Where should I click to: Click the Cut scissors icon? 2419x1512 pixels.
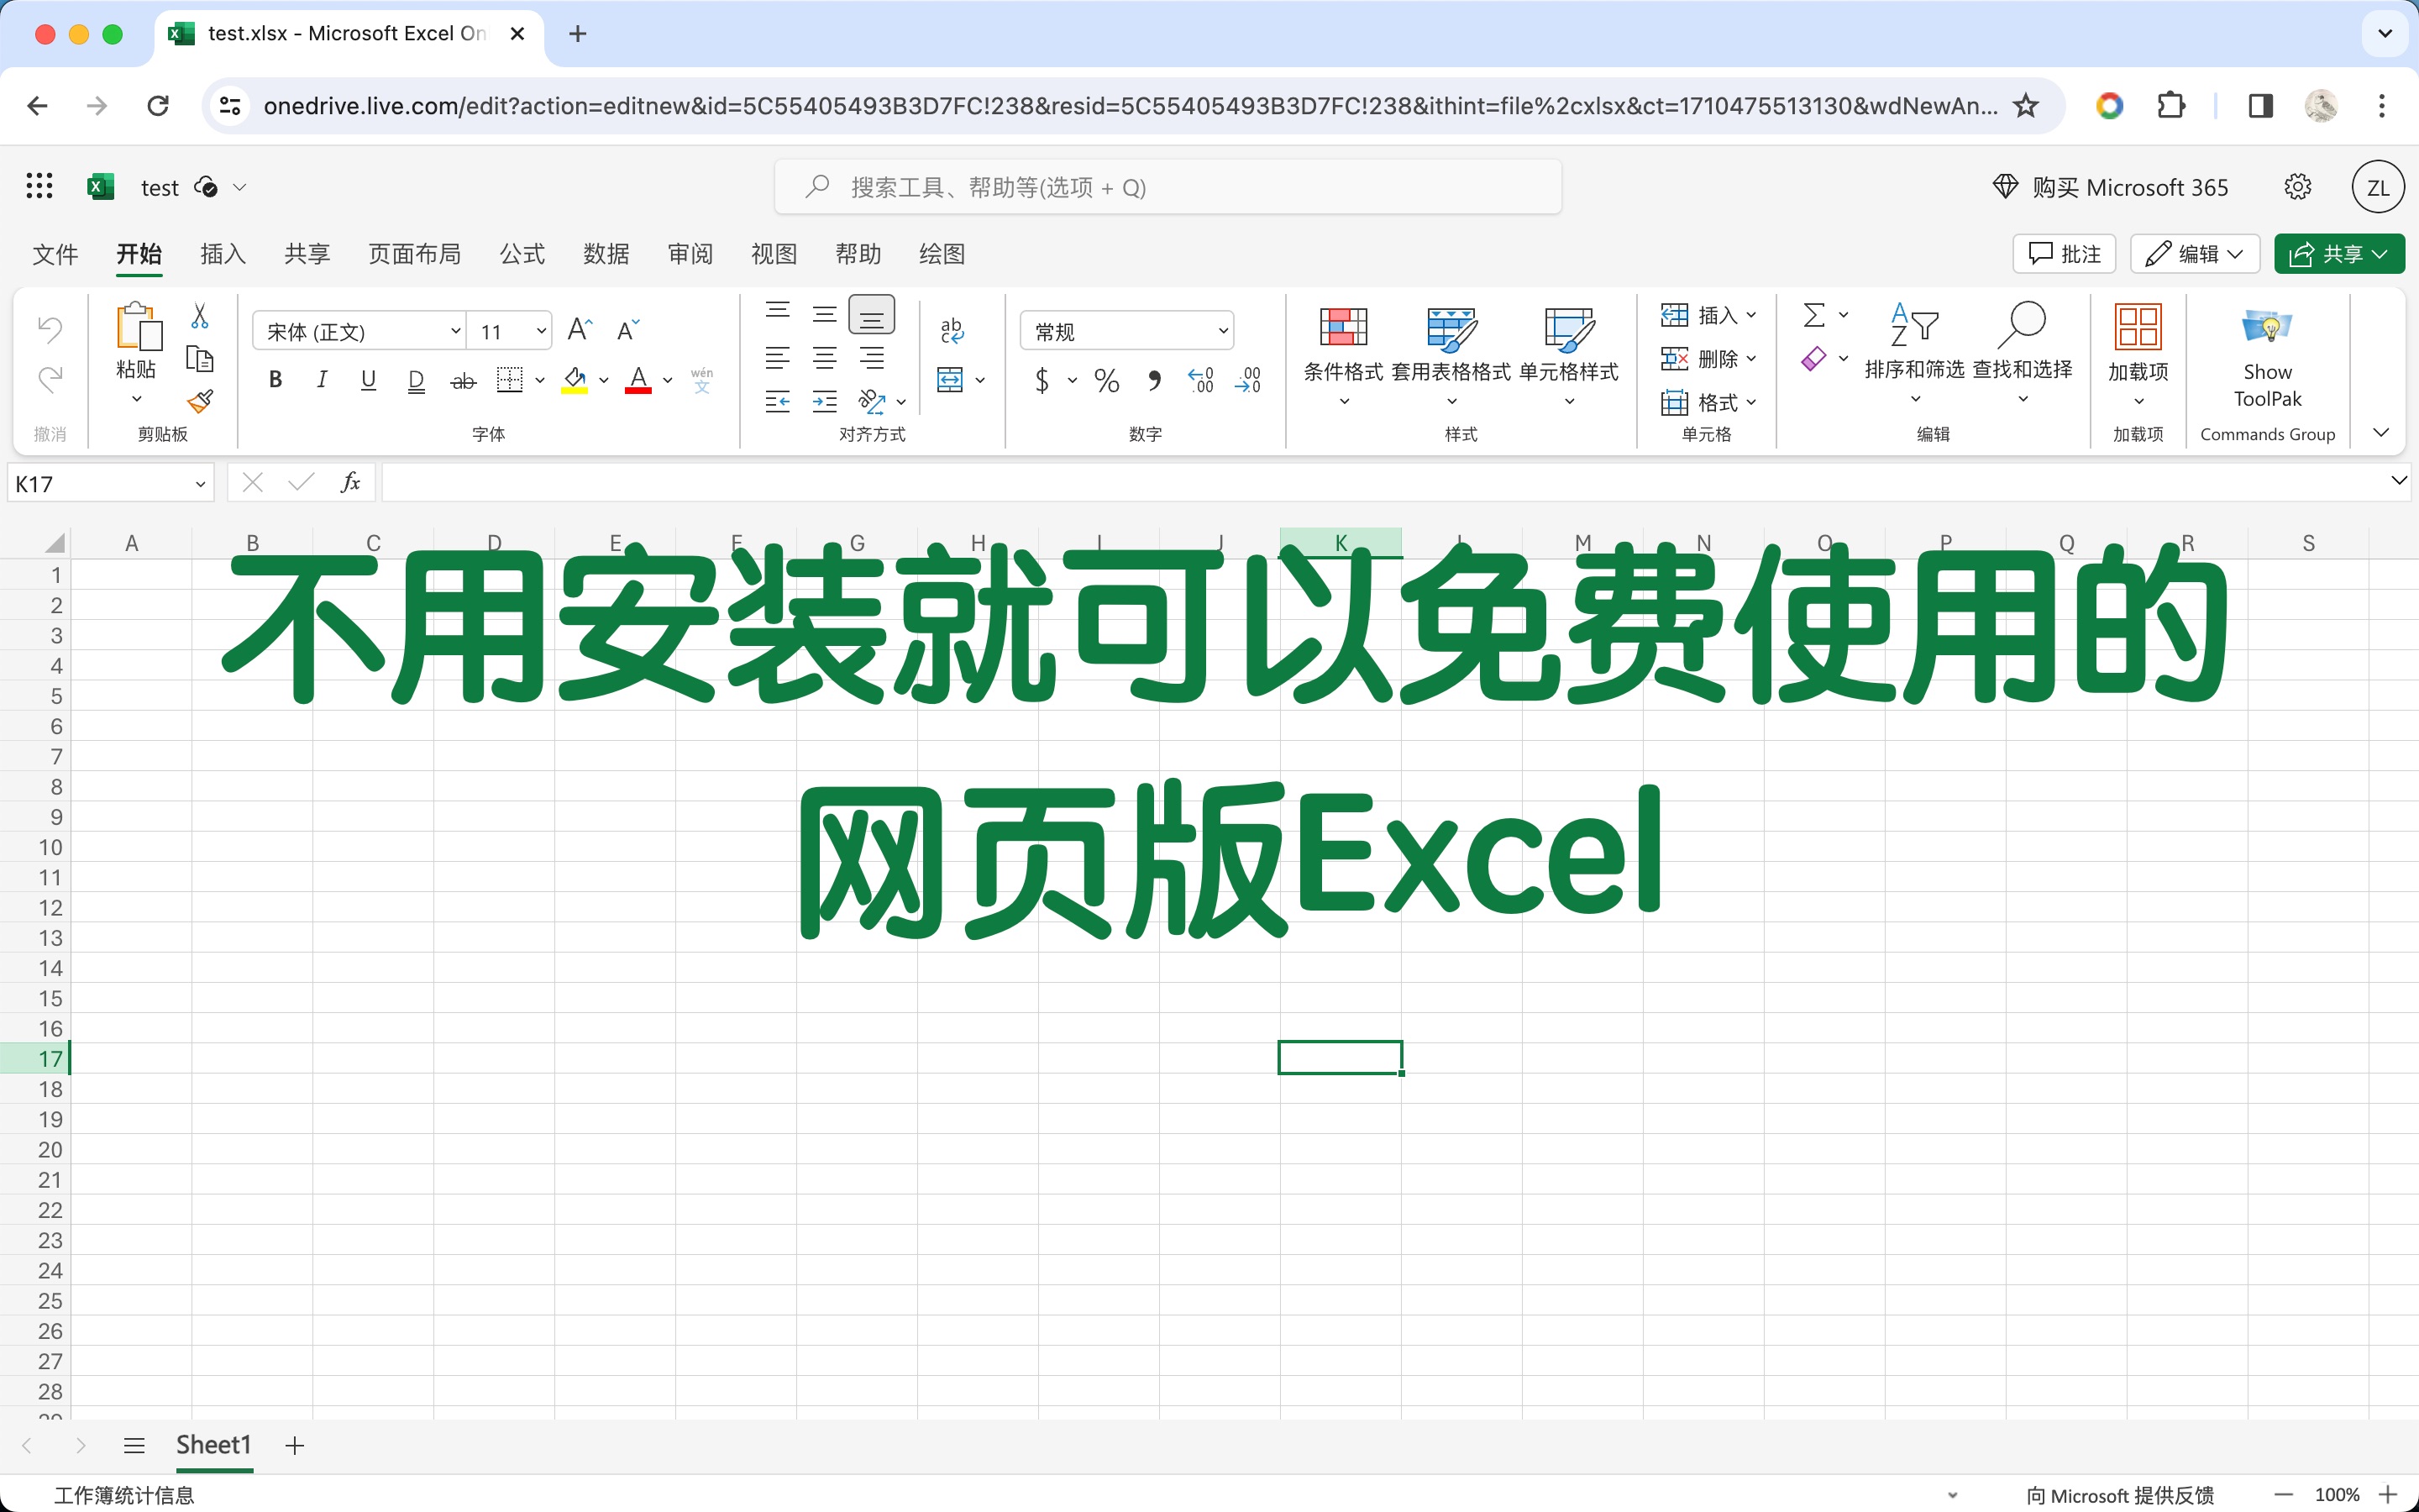tap(200, 316)
